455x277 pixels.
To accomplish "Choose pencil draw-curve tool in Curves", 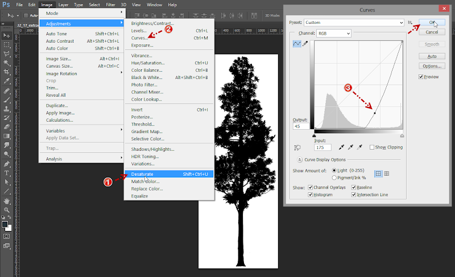I will tap(305, 44).
